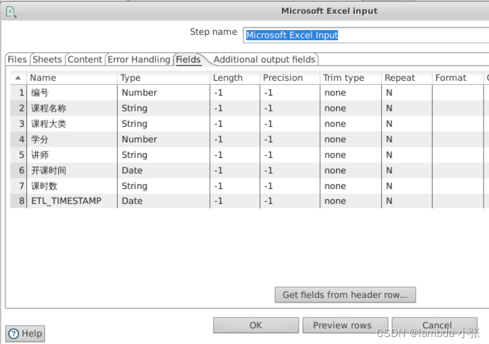Click the Name column header
The width and height of the screenshot is (489, 344).
pos(72,78)
